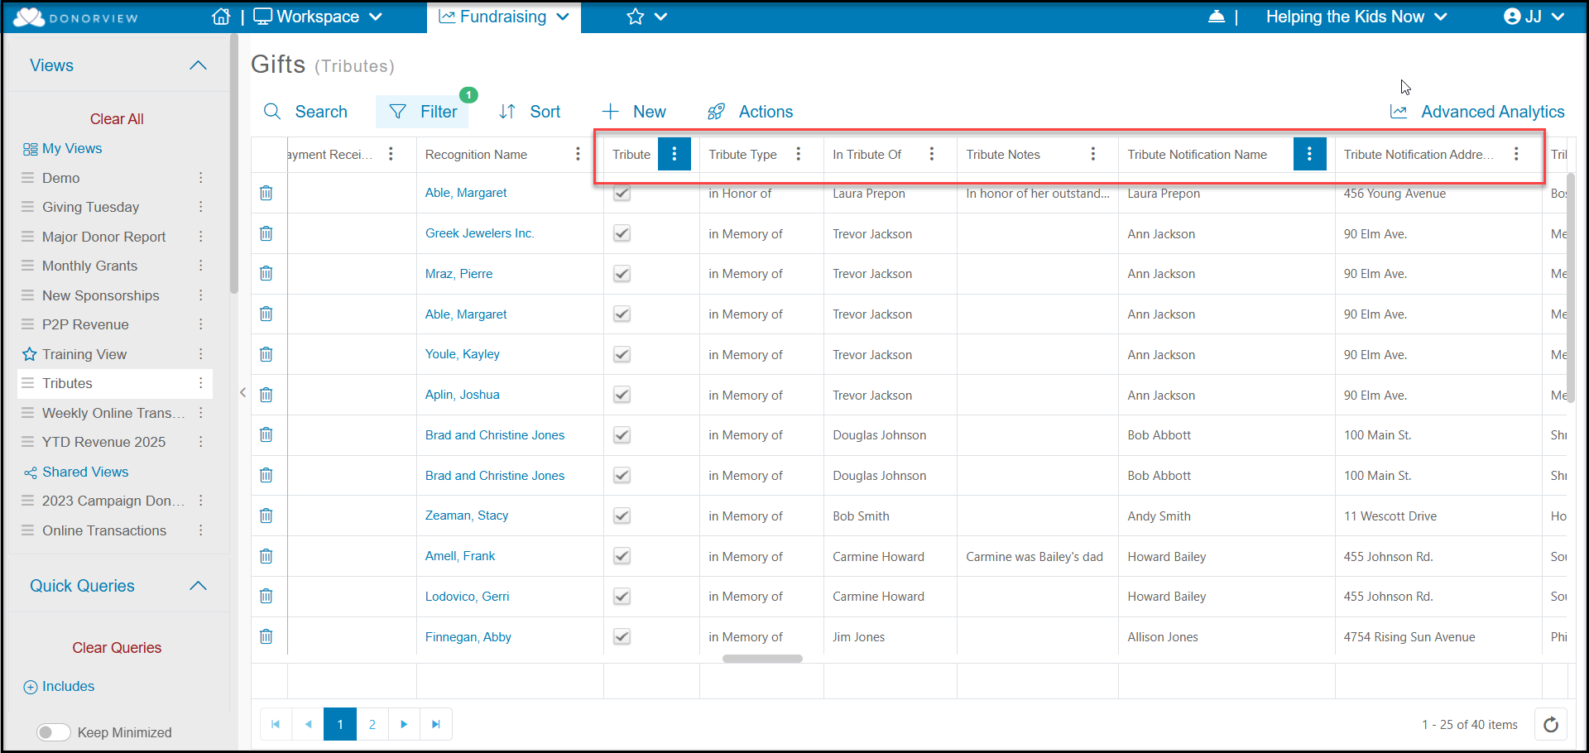Collapse the Quick Queries section
The image size is (1589, 753).
point(198,586)
